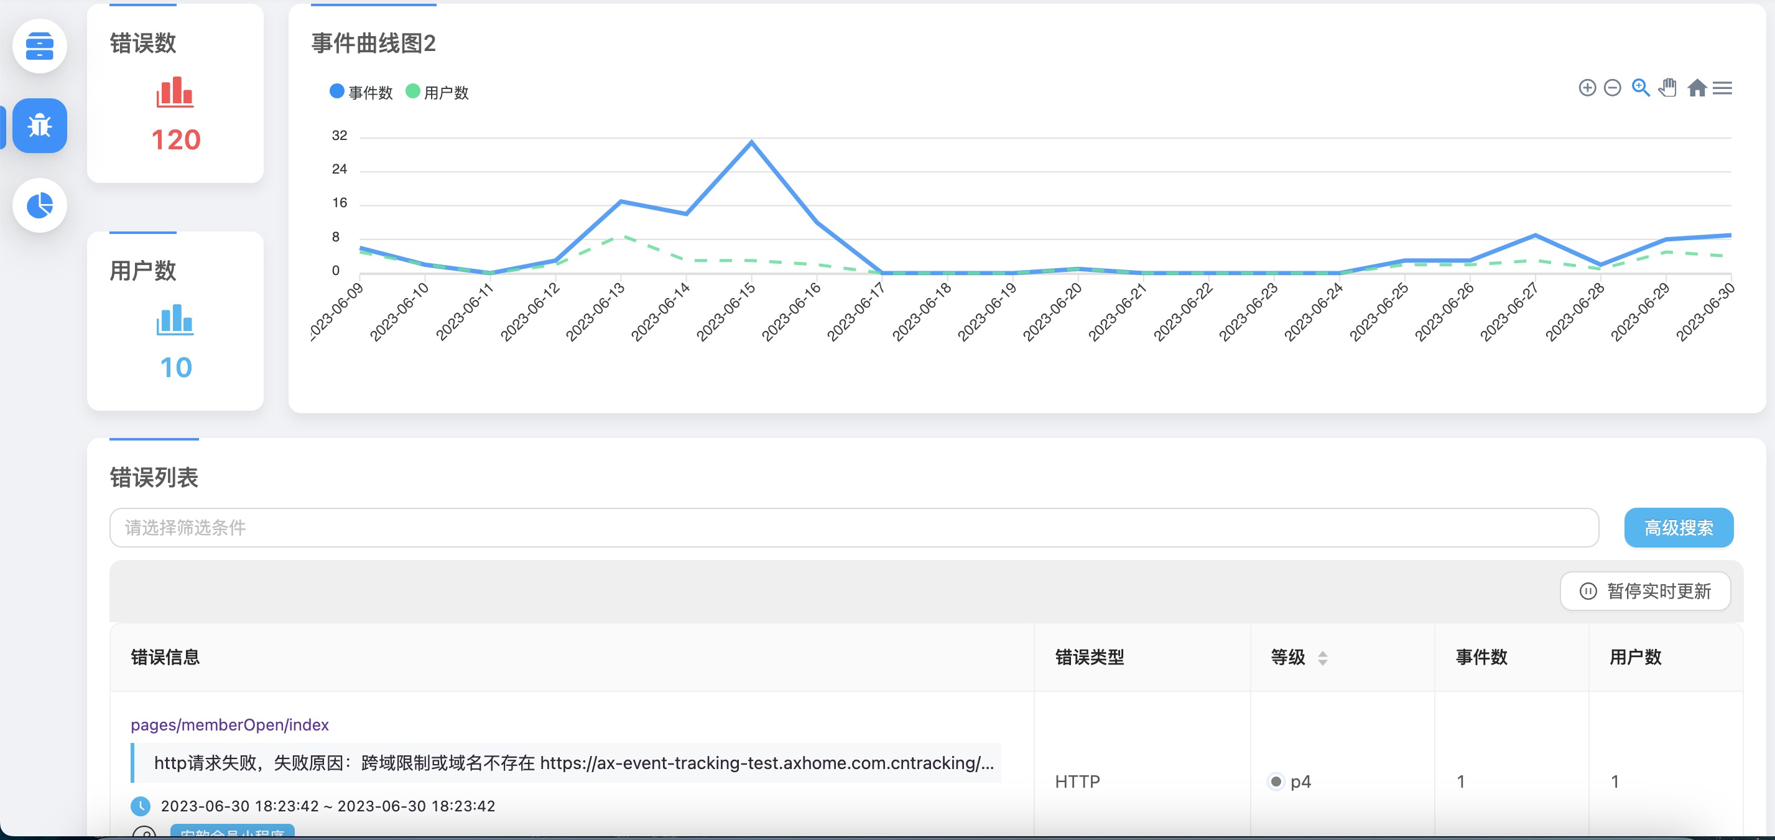The height and width of the screenshot is (840, 1775).
Task: Click the blue bar chart icon under 用户数
Action: 175,320
